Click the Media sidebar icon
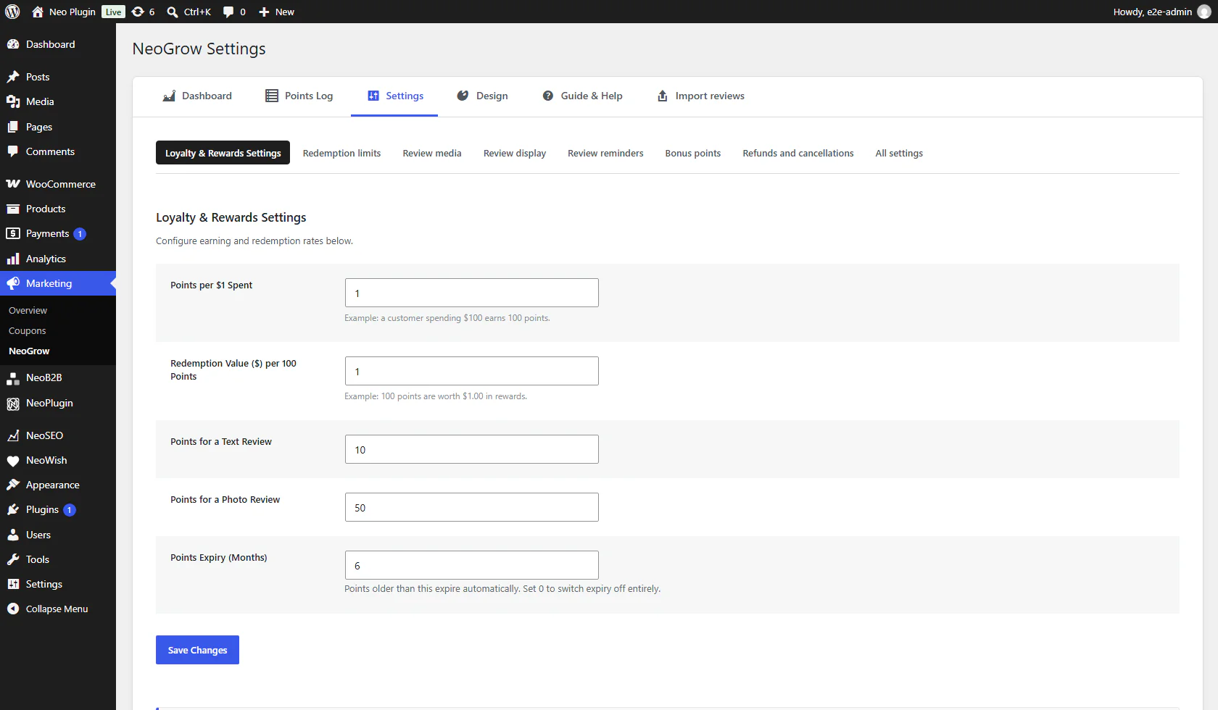This screenshot has width=1218, height=710. (13, 101)
